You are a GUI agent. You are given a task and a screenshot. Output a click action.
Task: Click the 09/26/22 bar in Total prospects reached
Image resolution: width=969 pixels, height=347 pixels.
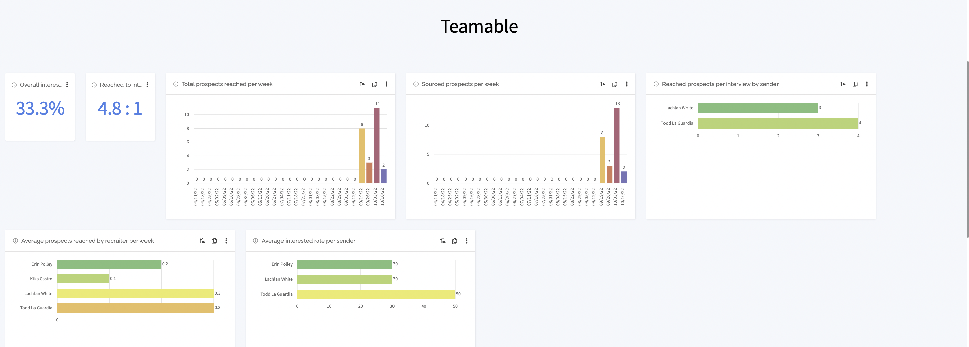click(x=369, y=173)
